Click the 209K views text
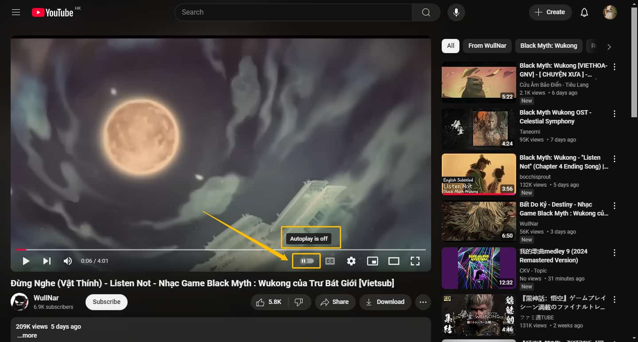Image resolution: width=638 pixels, height=342 pixels. click(x=31, y=327)
